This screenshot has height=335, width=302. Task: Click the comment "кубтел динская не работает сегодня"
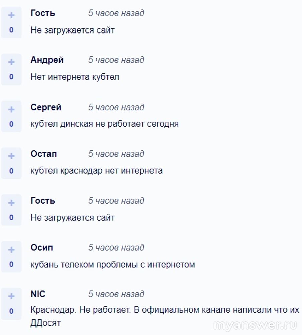[x=104, y=124]
